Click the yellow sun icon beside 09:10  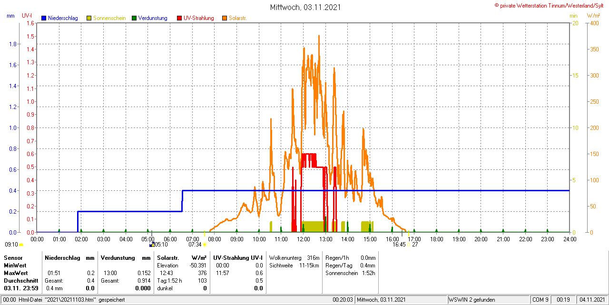point(21,245)
